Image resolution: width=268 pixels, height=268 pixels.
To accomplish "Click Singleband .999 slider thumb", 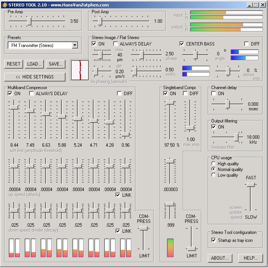I will [170, 204].
